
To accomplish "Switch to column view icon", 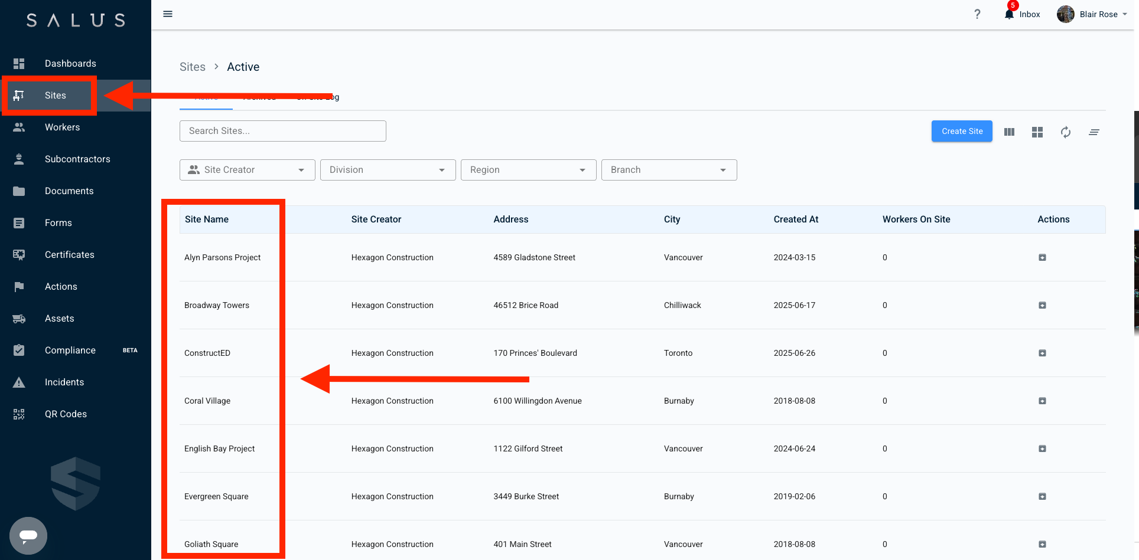I will 1009,132.
